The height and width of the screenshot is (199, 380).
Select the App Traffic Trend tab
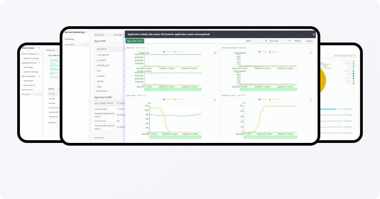coord(134,41)
